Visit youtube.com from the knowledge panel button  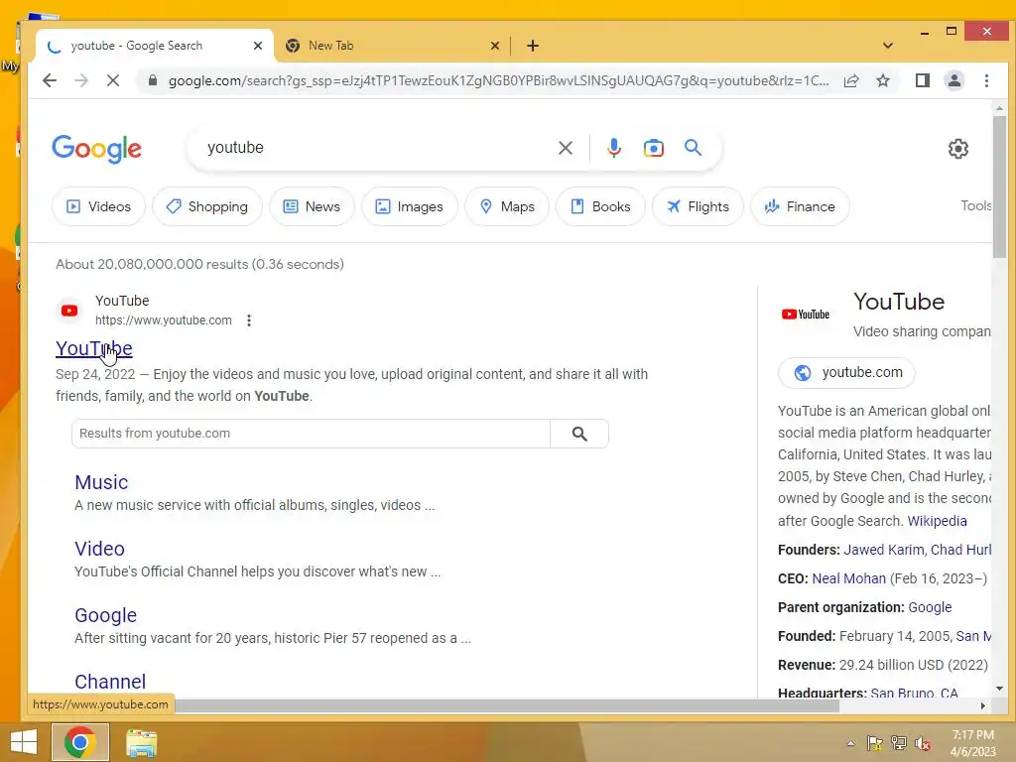pos(846,373)
